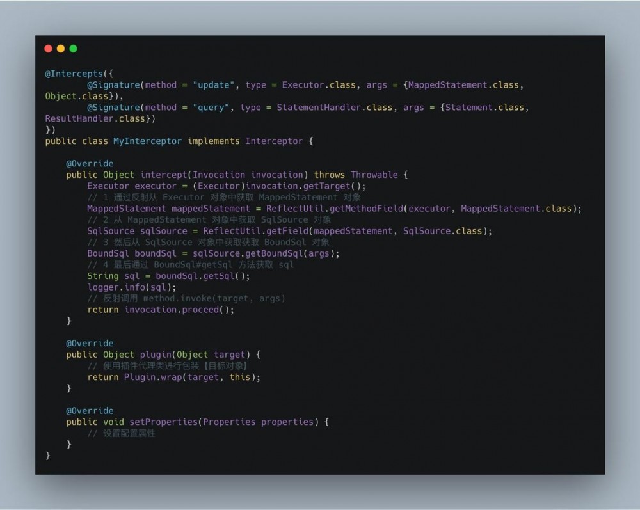Screen dimensions: 640x510
Task: Click the red close dot
Action: [48, 49]
